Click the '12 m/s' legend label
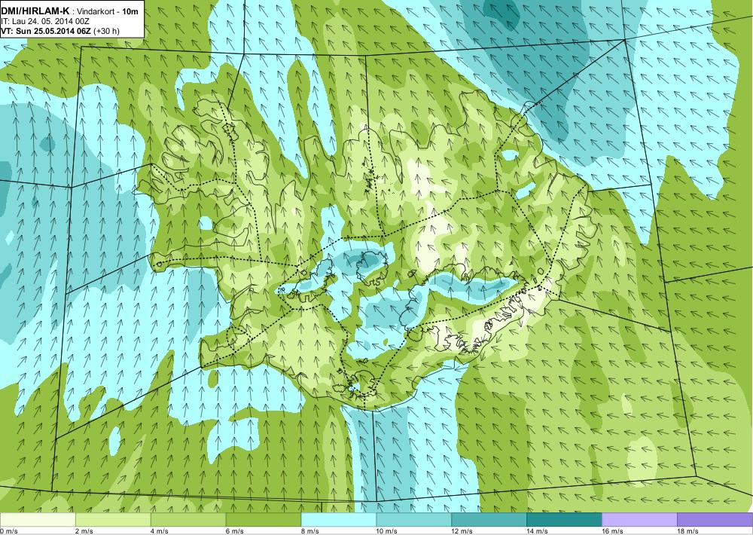This screenshot has width=753, height=535. tap(462, 531)
